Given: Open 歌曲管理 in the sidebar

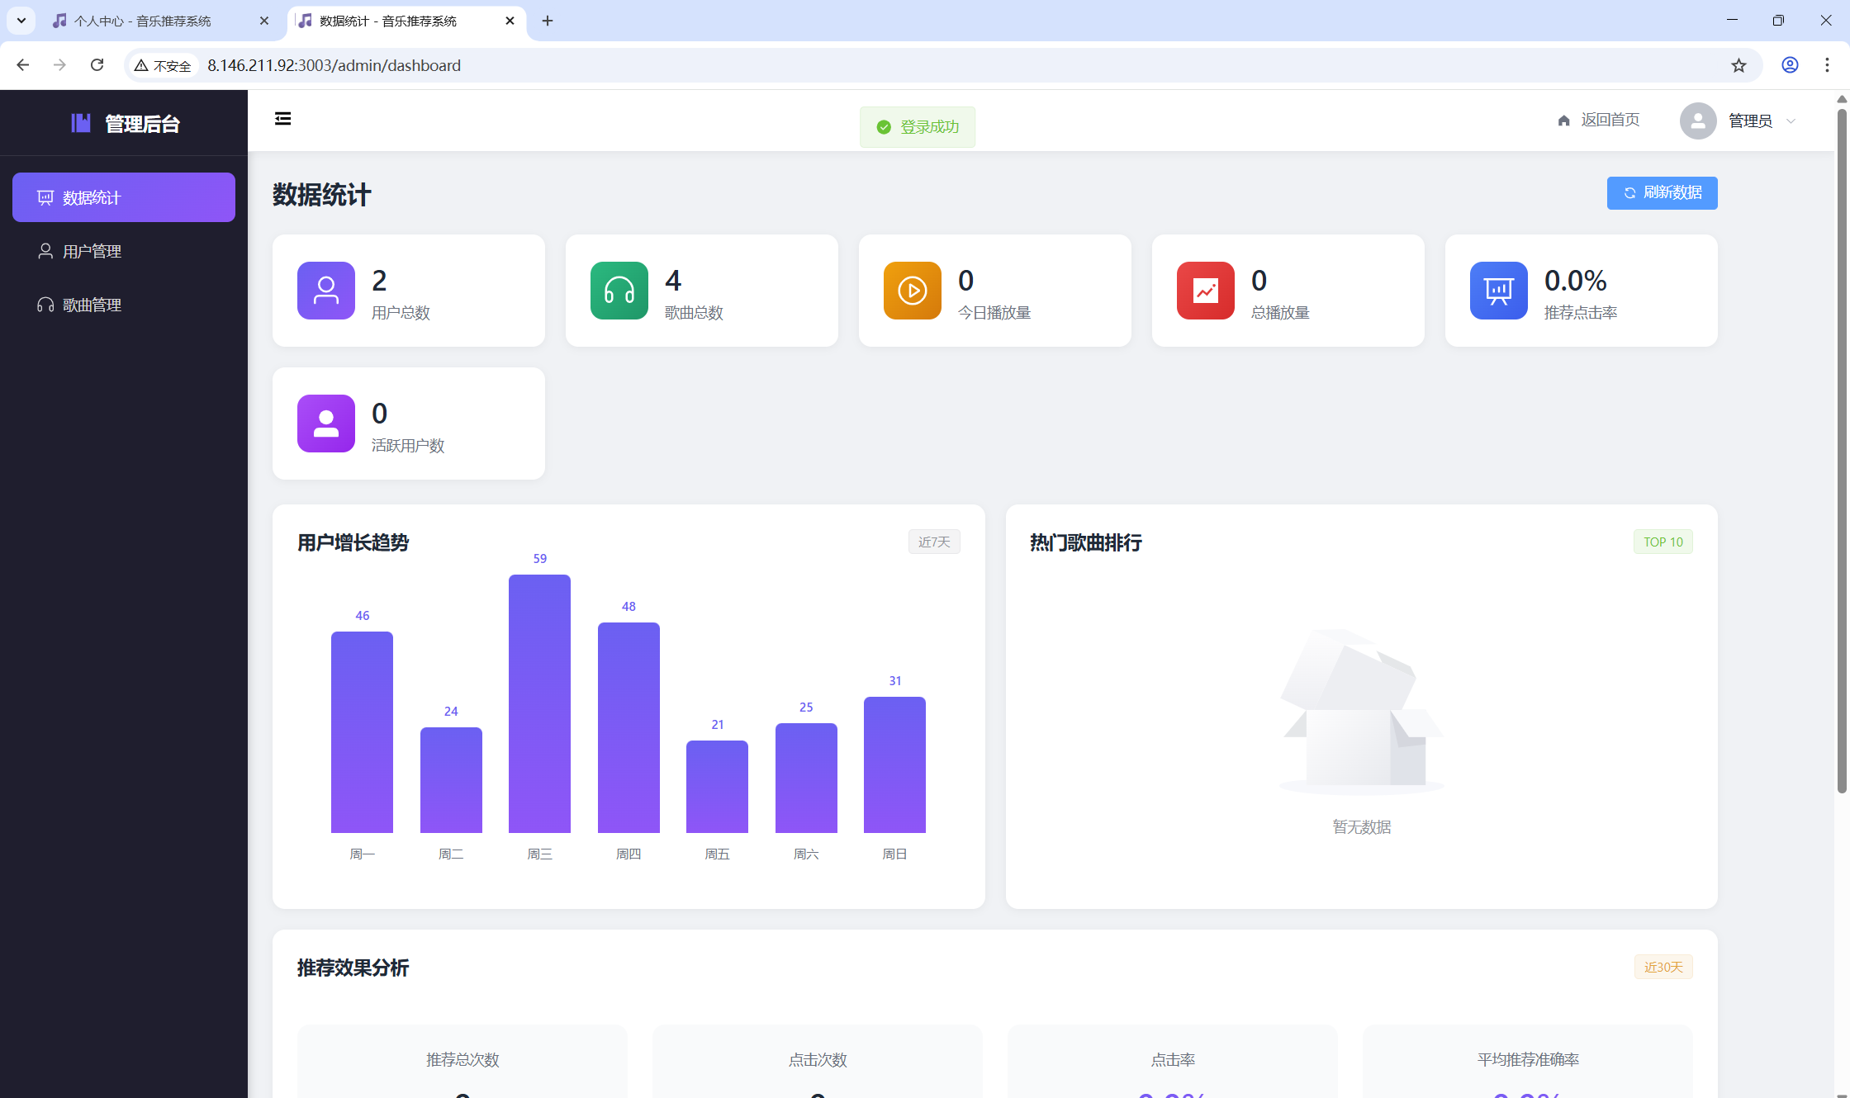Looking at the screenshot, I should [x=92, y=305].
